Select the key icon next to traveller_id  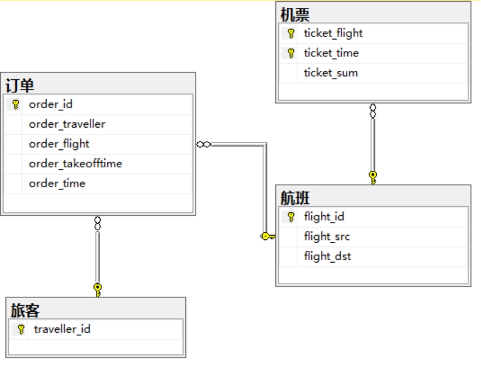point(21,329)
